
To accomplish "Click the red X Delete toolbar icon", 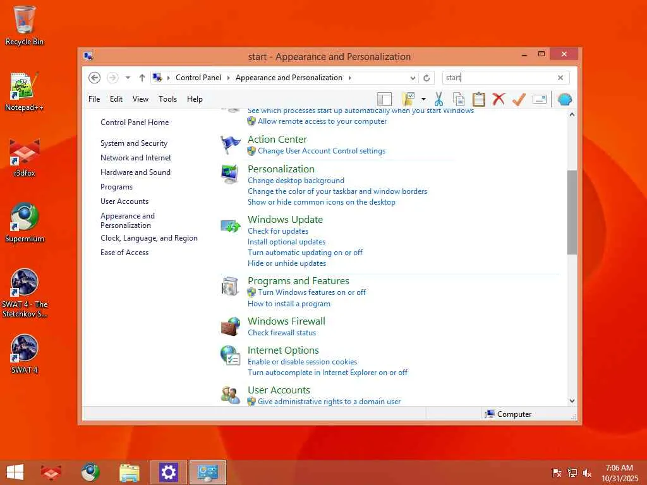I will 499,99.
